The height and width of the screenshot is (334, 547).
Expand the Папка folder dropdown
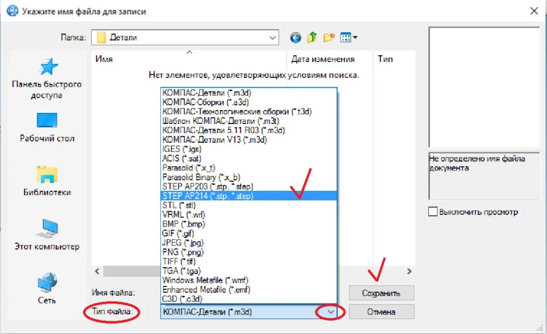(272, 38)
